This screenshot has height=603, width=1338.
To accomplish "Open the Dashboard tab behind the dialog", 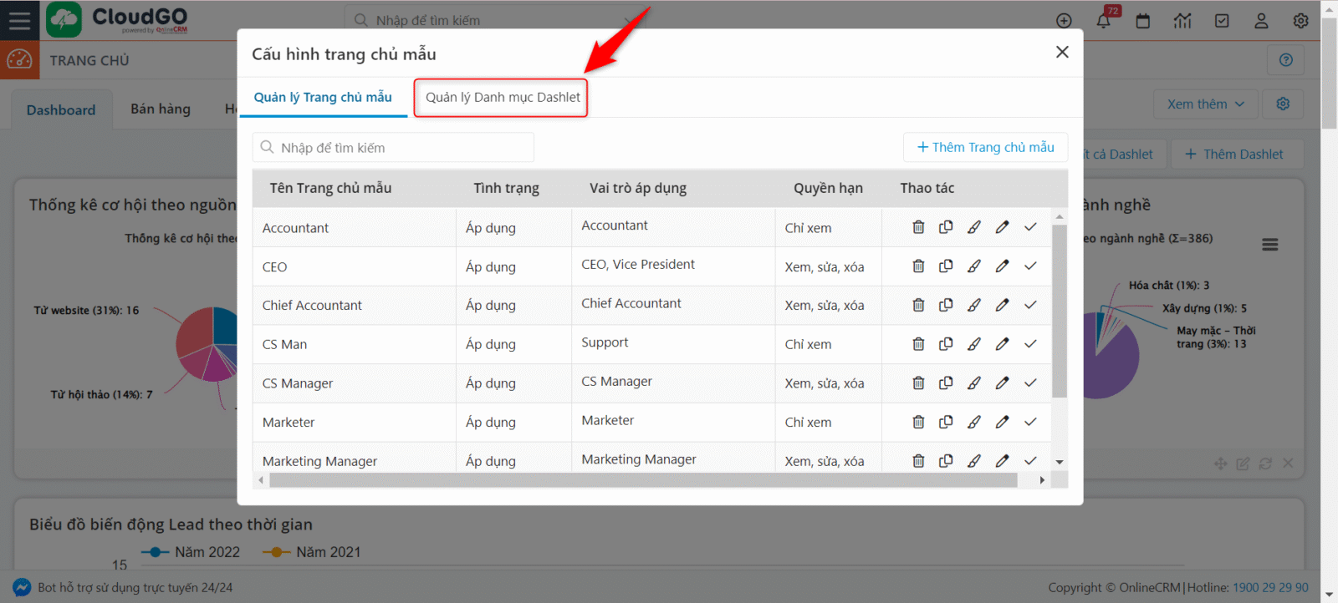I will click(61, 110).
